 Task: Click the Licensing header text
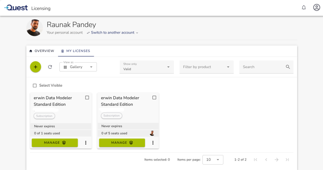click(41, 8)
